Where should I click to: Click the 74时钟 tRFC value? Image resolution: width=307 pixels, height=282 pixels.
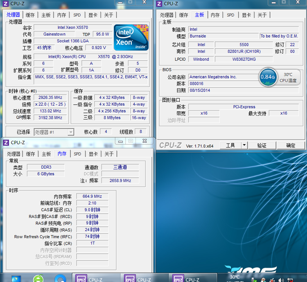click(x=92, y=237)
